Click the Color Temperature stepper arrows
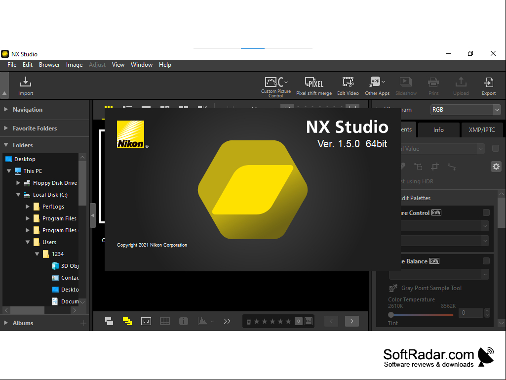Viewport: 506px width, 380px height. point(487,313)
